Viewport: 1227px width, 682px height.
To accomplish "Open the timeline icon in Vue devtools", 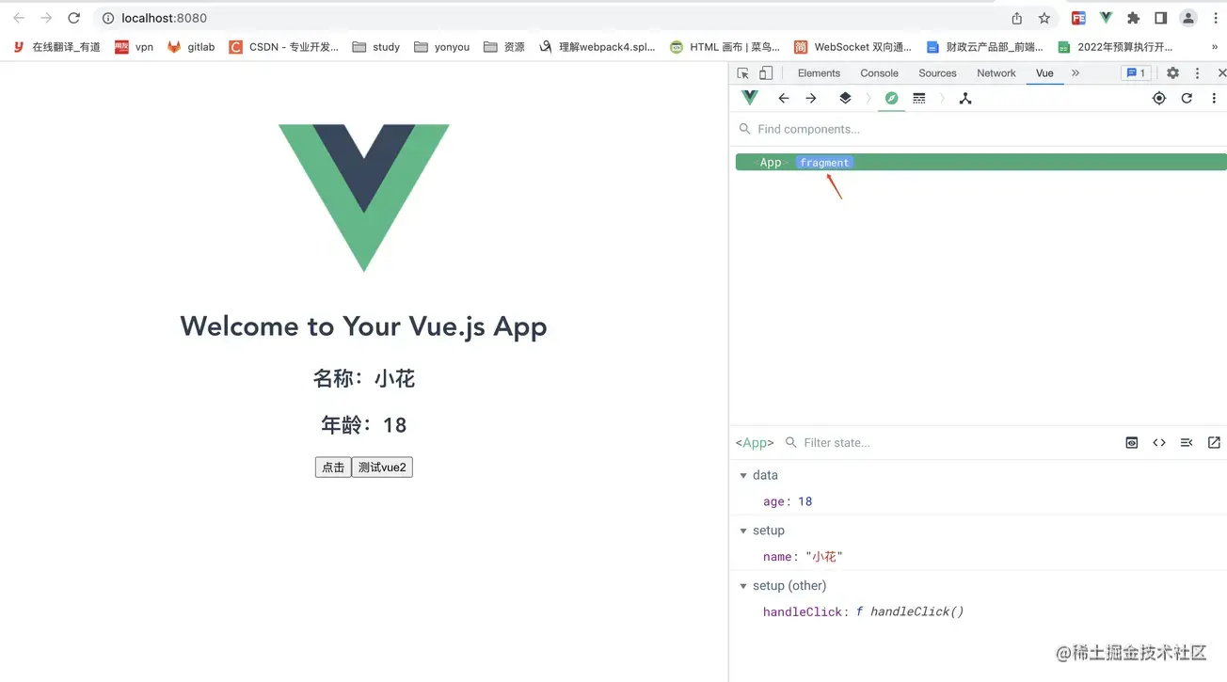I will click(x=919, y=98).
